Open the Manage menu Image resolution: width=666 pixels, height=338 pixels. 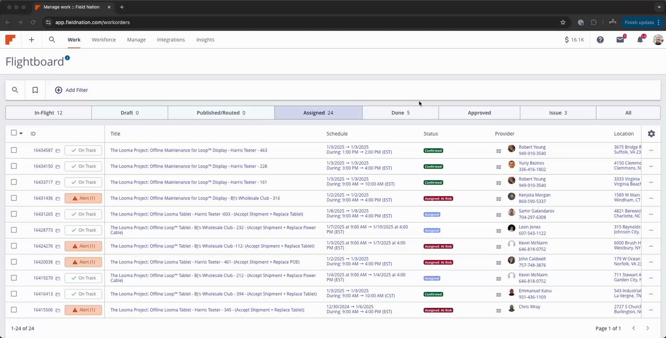tap(136, 40)
